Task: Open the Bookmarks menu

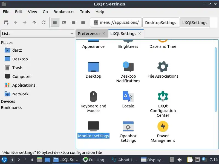Action: 64,12
